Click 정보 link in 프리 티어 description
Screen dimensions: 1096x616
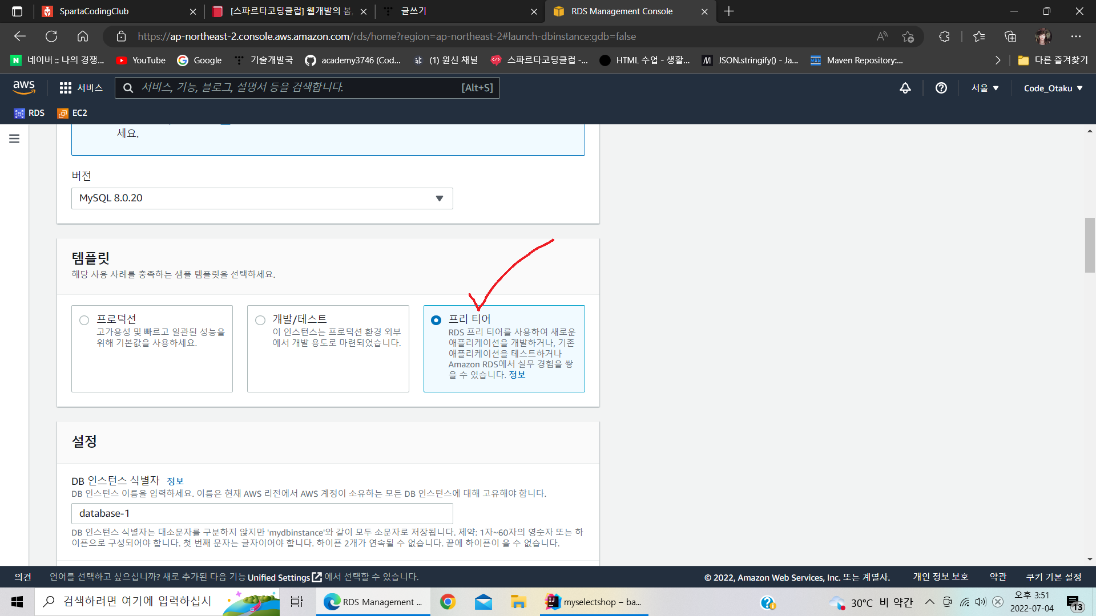(517, 375)
